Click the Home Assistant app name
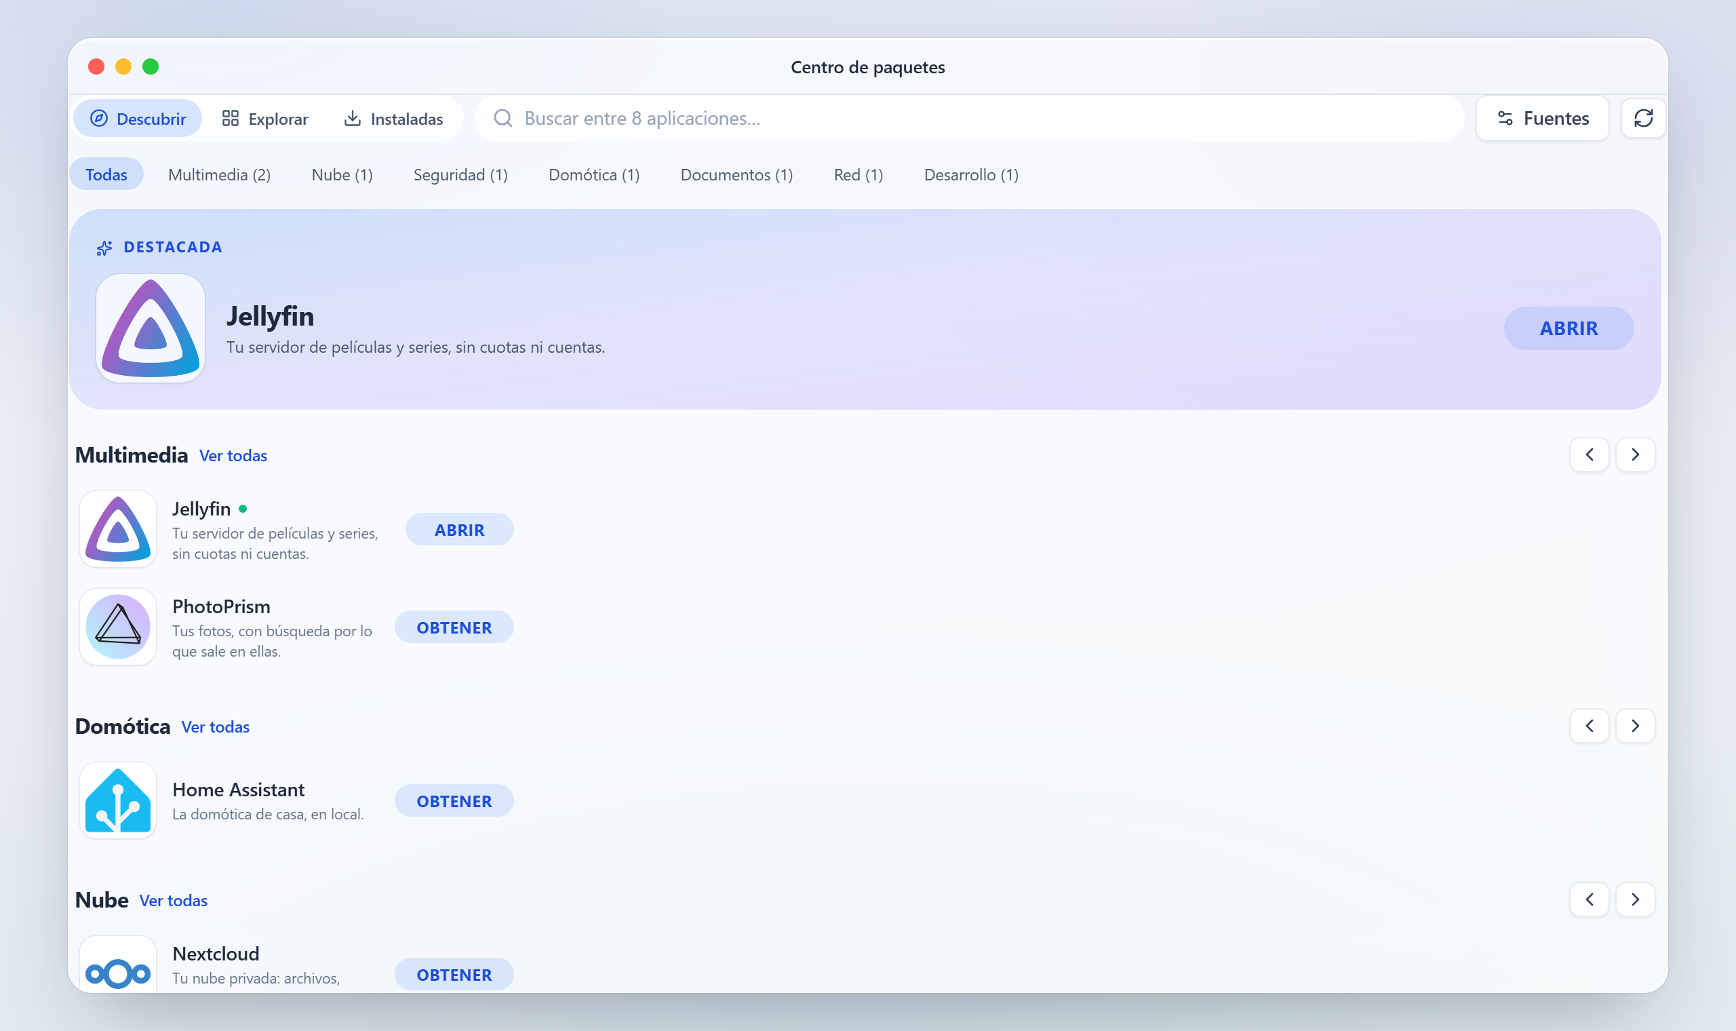The height and width of the screenshot is (1031, 1736). coord(238,790)
